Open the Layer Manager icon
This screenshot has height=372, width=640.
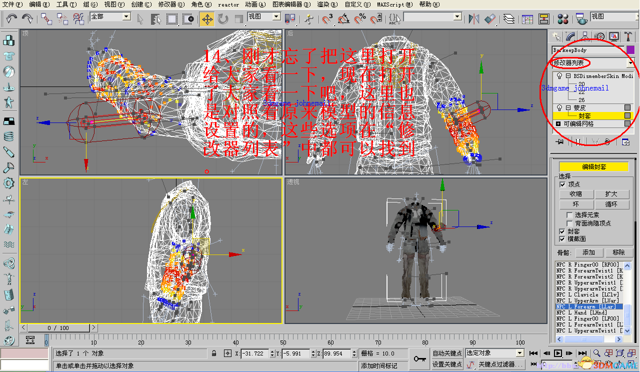pos(508,19)
